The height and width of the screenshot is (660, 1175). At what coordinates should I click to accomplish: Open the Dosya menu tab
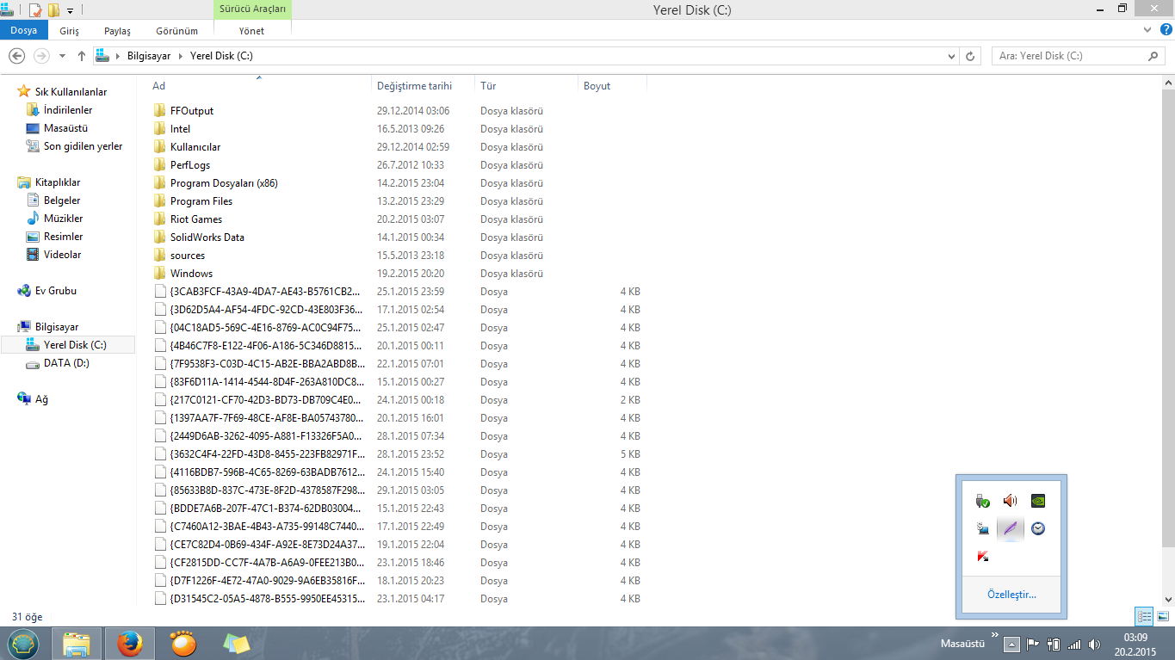(x=23, y=30)
